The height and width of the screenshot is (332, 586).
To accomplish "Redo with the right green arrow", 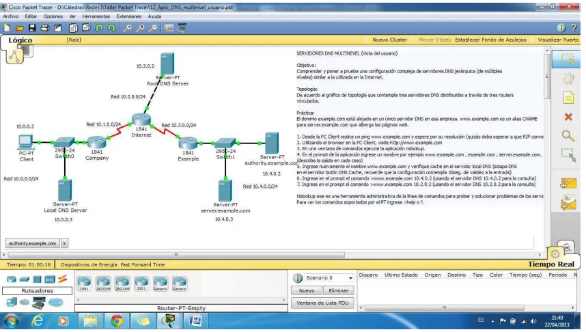I will click(x=112, y=28).
